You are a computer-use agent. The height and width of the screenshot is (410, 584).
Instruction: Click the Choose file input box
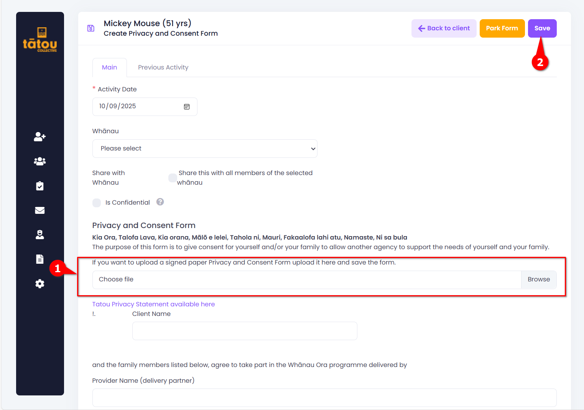[x=307, y=279]
